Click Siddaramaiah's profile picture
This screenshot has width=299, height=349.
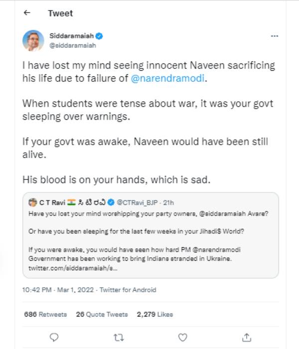pos(33,40)
